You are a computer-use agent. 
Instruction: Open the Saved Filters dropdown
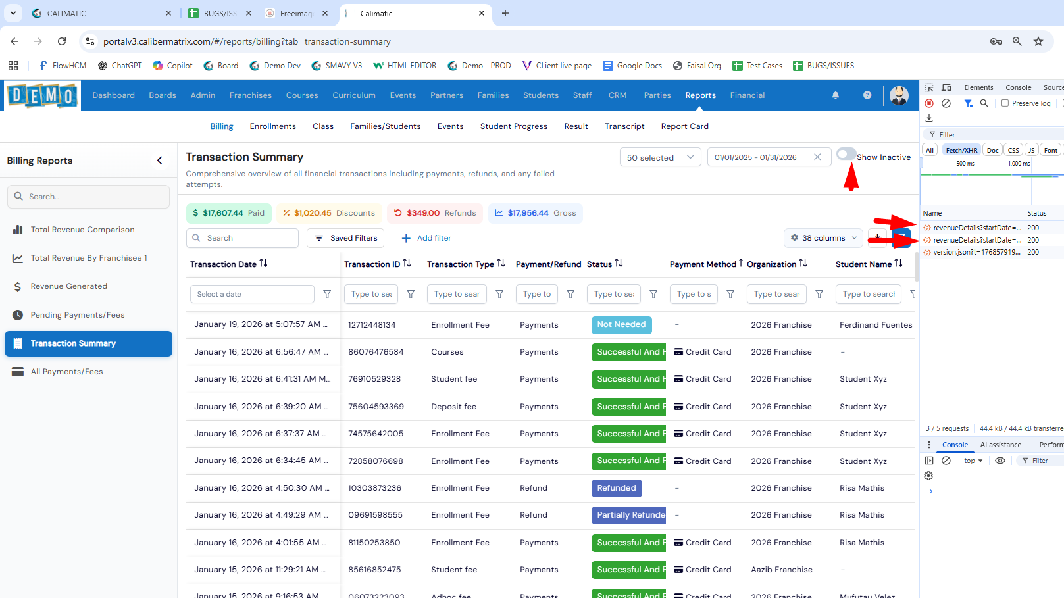pos(346,238)
